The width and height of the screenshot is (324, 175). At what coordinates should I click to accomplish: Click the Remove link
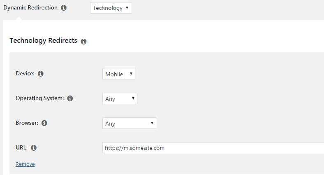point(25,164)
